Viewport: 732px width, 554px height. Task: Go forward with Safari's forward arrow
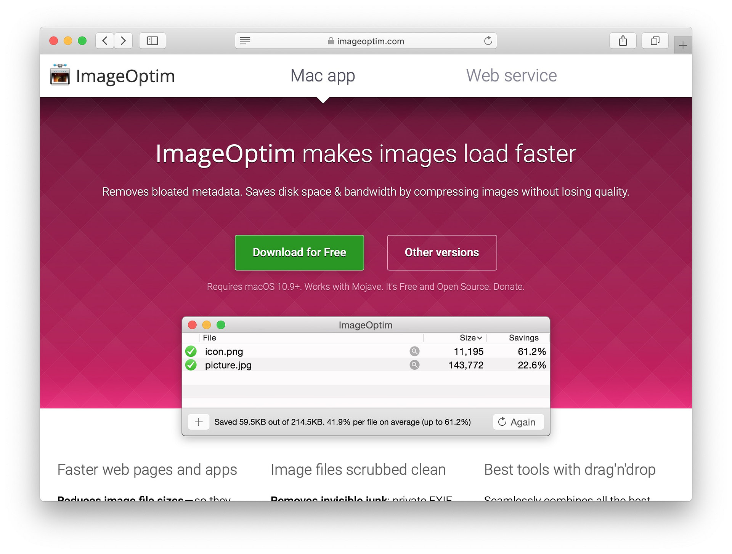(123, 41)
